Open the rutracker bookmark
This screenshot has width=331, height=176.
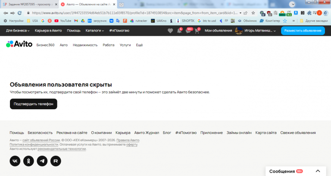138,21
